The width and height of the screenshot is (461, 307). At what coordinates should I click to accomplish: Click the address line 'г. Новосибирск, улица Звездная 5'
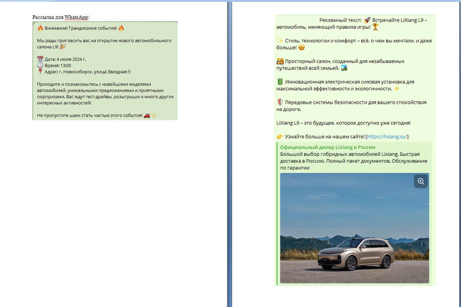click(x=95, y=72)
